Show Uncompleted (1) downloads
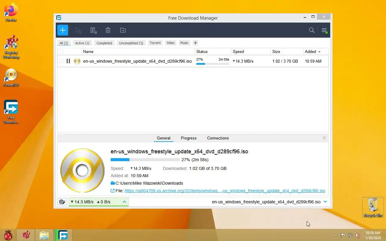 [x=131, y=43]
